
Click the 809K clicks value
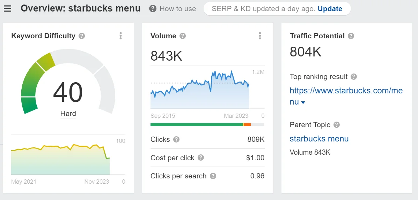(256, 139)
